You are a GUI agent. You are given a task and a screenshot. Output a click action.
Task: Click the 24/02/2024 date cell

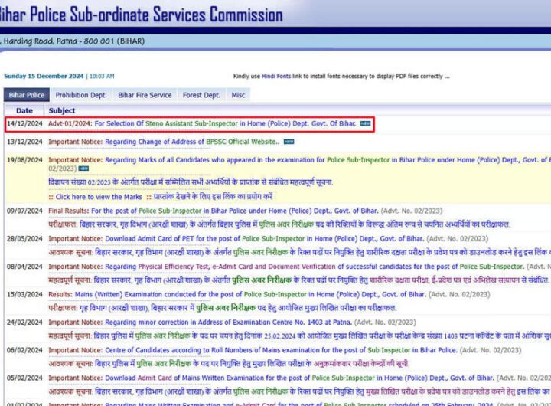pyautogui.click(x=24, y=323)
